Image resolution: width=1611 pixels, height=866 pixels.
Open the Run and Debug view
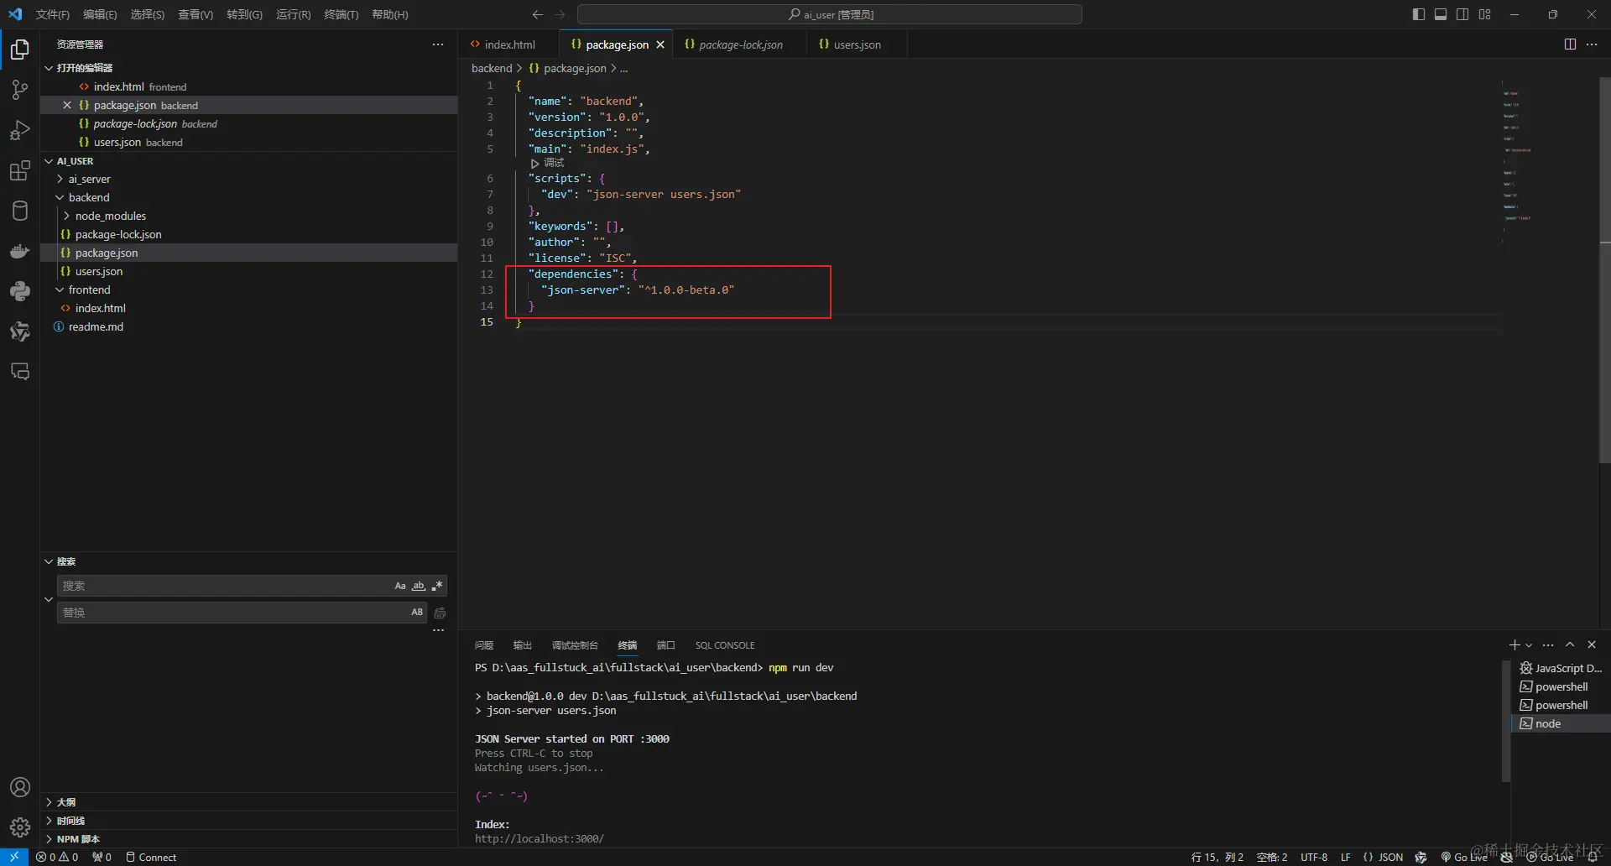[20, 130]
